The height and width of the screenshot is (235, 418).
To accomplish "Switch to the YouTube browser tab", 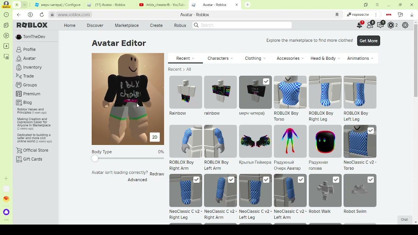I will coord(162,5).
